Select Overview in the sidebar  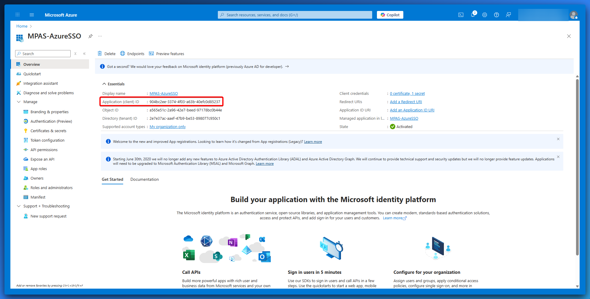click(50, 64)
